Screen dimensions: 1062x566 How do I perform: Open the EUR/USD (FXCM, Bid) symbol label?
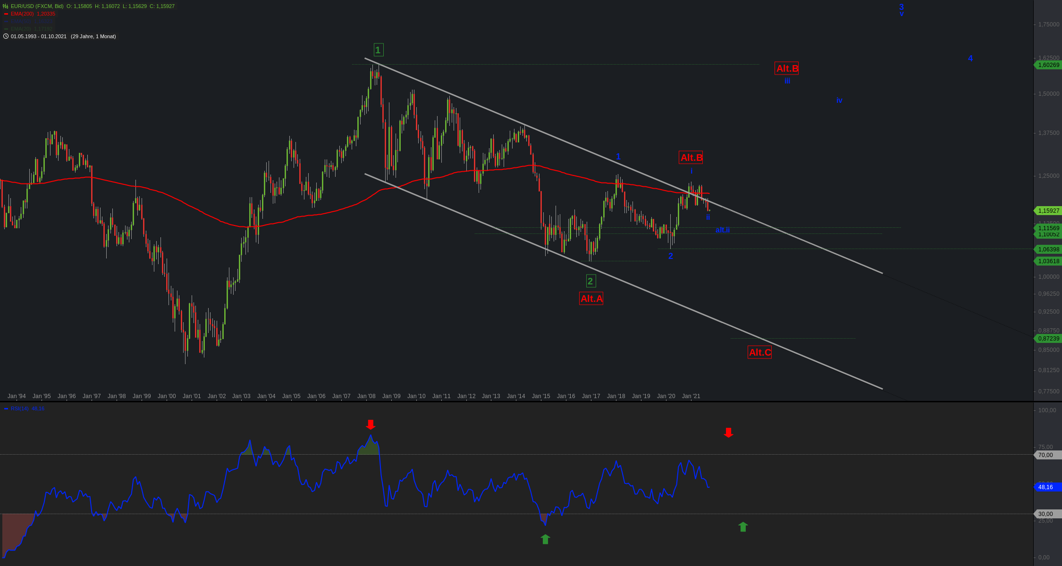[x=37, y=6]
